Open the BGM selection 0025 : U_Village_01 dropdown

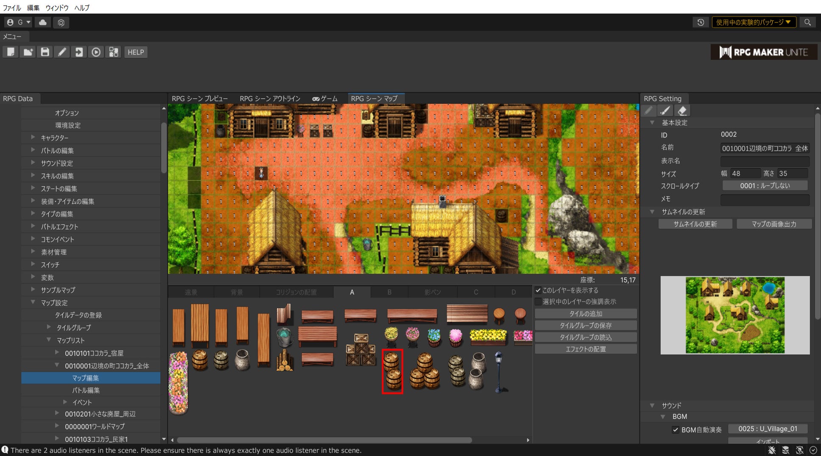768,429
